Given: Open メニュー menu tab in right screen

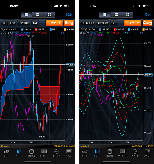Looking at the screenshot, I should click(148, 153).
